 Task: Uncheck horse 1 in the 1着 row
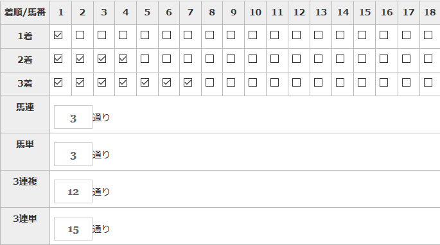tap(58, 35)
